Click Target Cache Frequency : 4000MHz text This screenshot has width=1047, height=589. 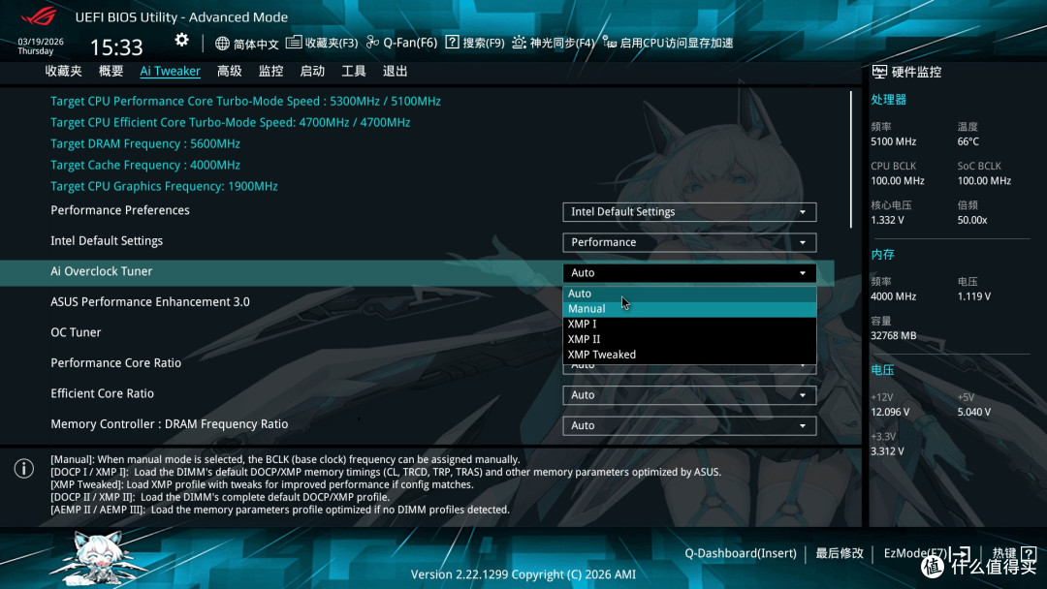pos(144,166)
